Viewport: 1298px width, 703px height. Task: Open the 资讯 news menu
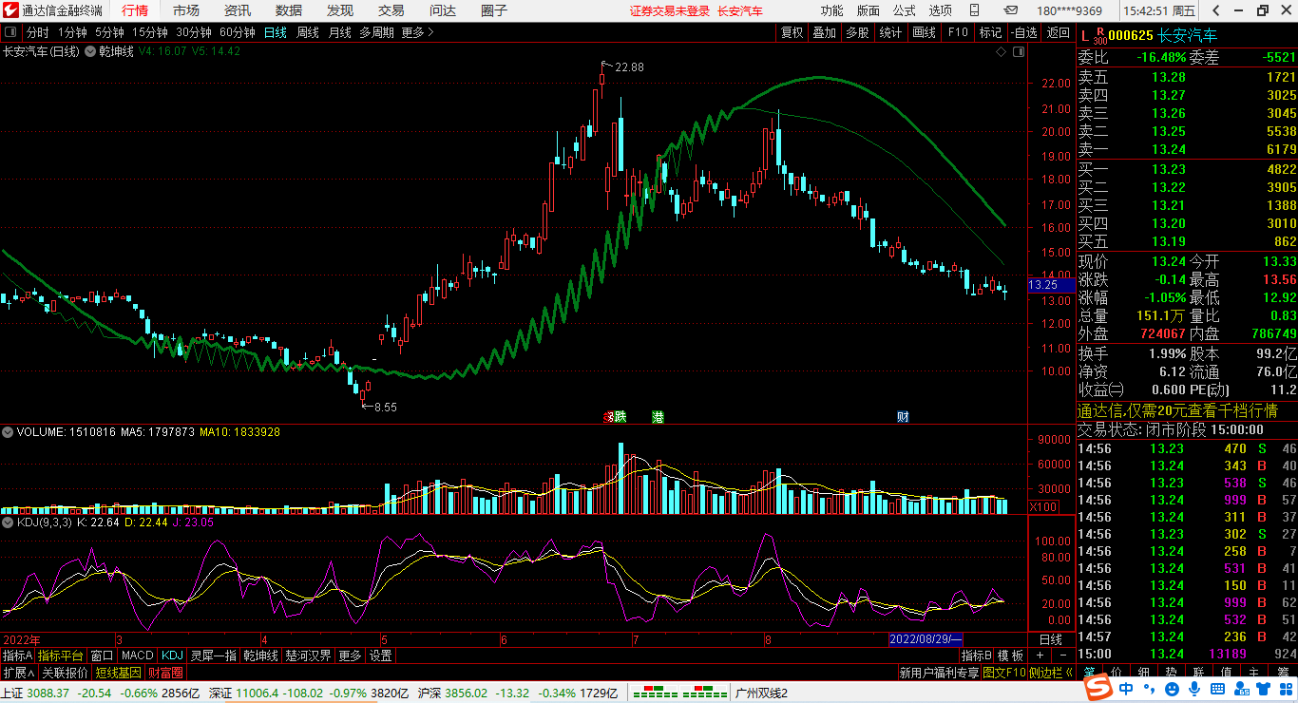(238, 10)
